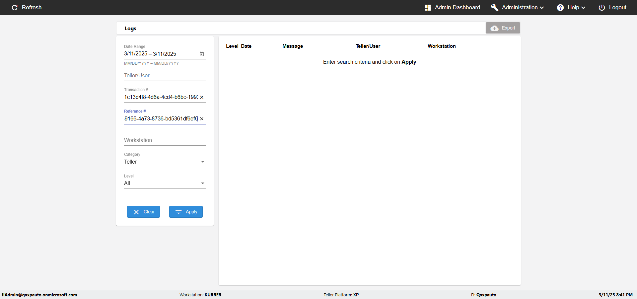This screenshot has height=299, width=637.
Task: Click the Message column header
Action: [x=293, y=46]
